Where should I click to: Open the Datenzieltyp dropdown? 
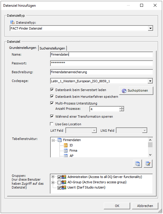150,28
